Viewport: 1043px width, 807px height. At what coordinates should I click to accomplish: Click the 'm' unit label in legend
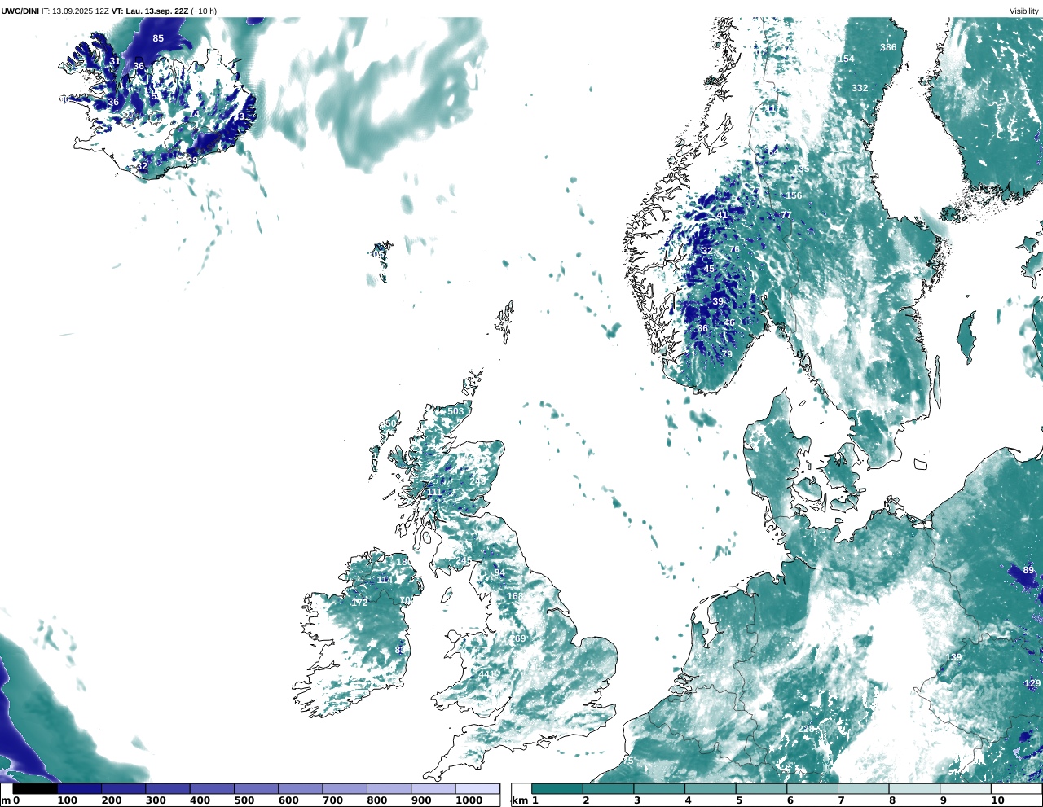click(x=5, y=800)
